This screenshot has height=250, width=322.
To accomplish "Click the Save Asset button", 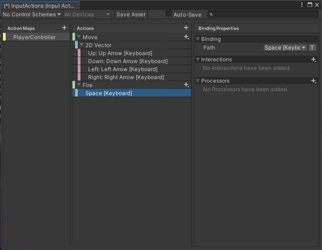I will 131,14.
